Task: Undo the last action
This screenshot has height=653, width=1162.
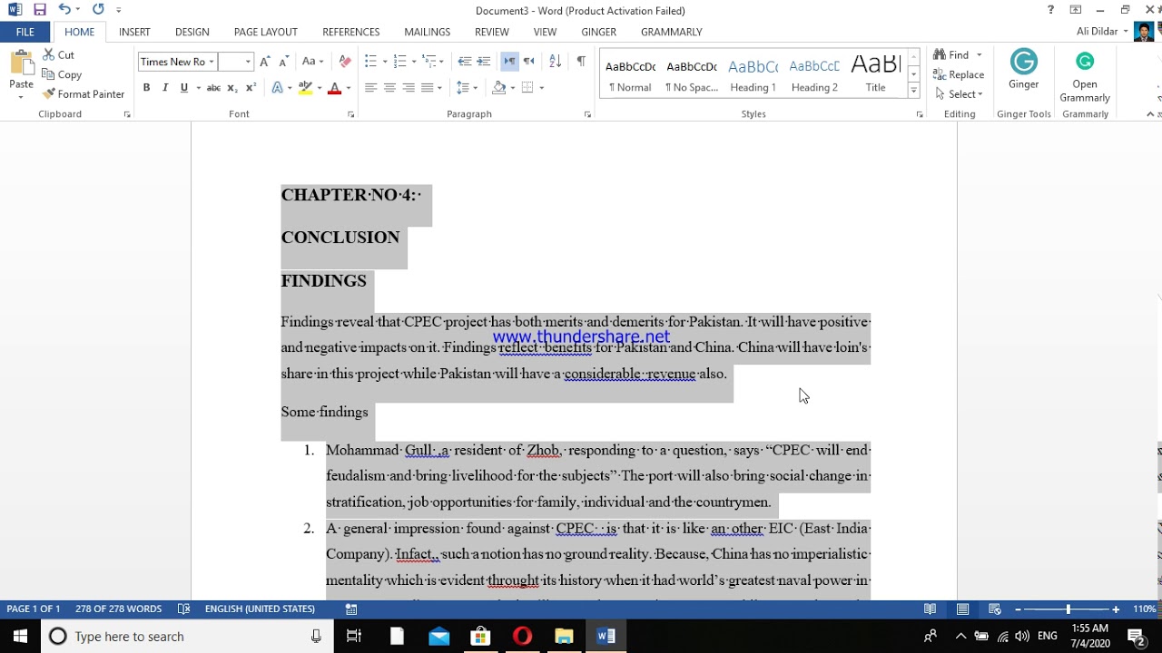Action: (x=64, y=10)
